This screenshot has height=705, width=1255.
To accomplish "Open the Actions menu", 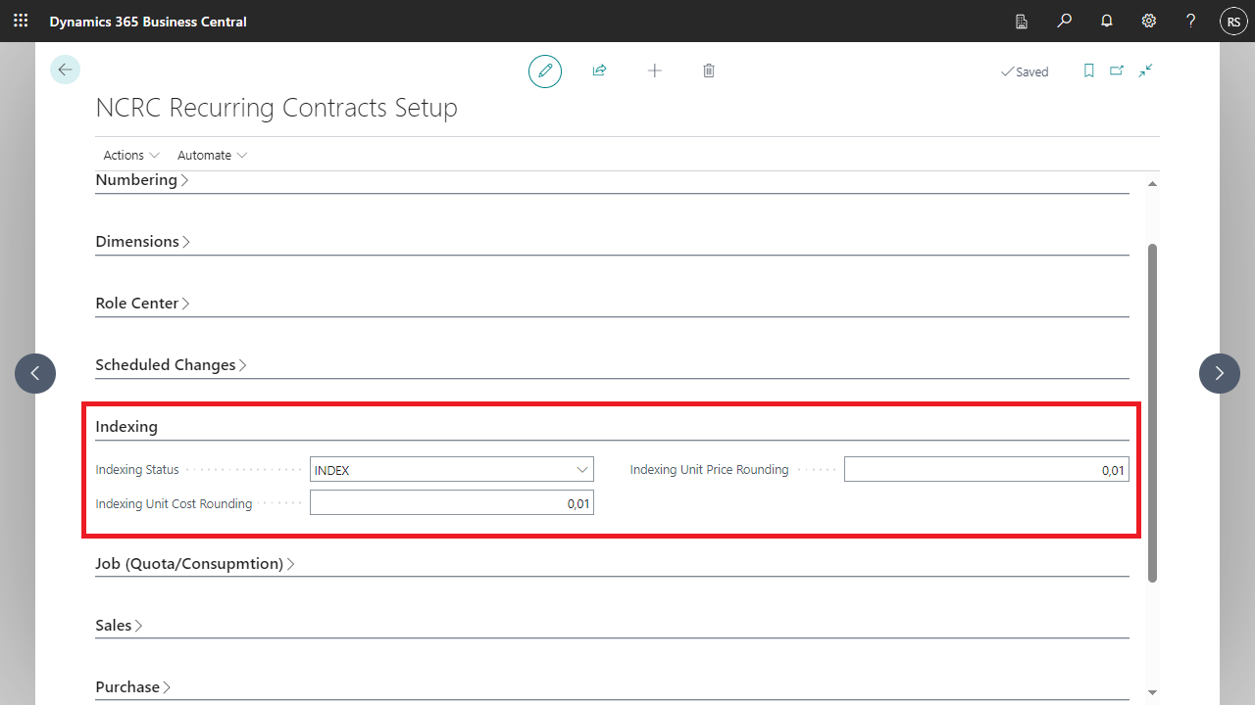I will [x=131, y=156].
